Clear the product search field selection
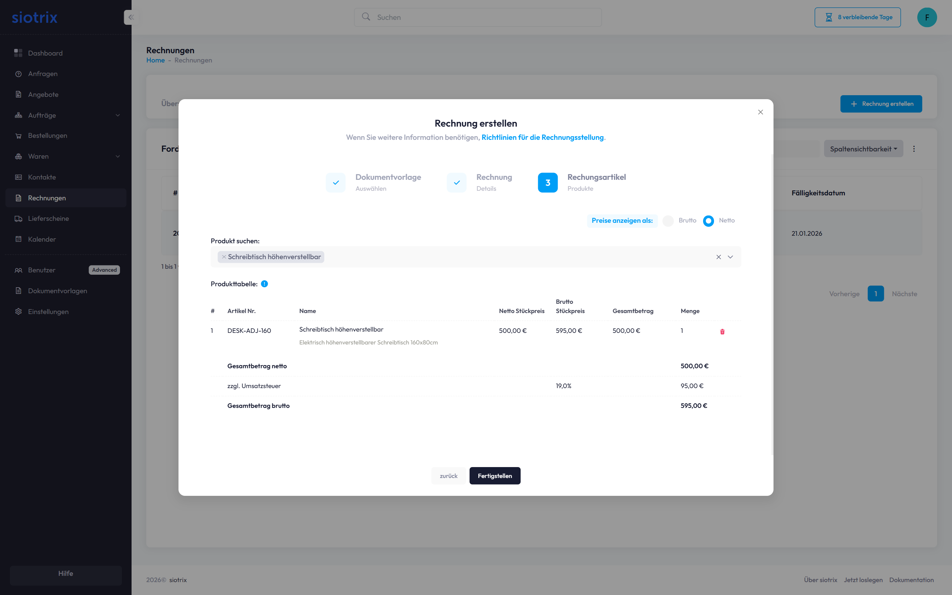952x595 pixels. [x=718, y=257]
